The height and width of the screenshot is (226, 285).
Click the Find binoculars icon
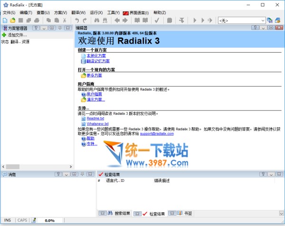[x=97, y=20]
